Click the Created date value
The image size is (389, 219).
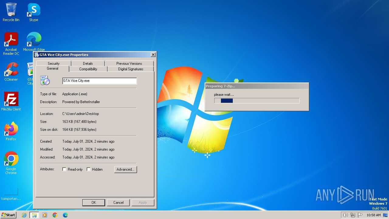coord(88,141)
